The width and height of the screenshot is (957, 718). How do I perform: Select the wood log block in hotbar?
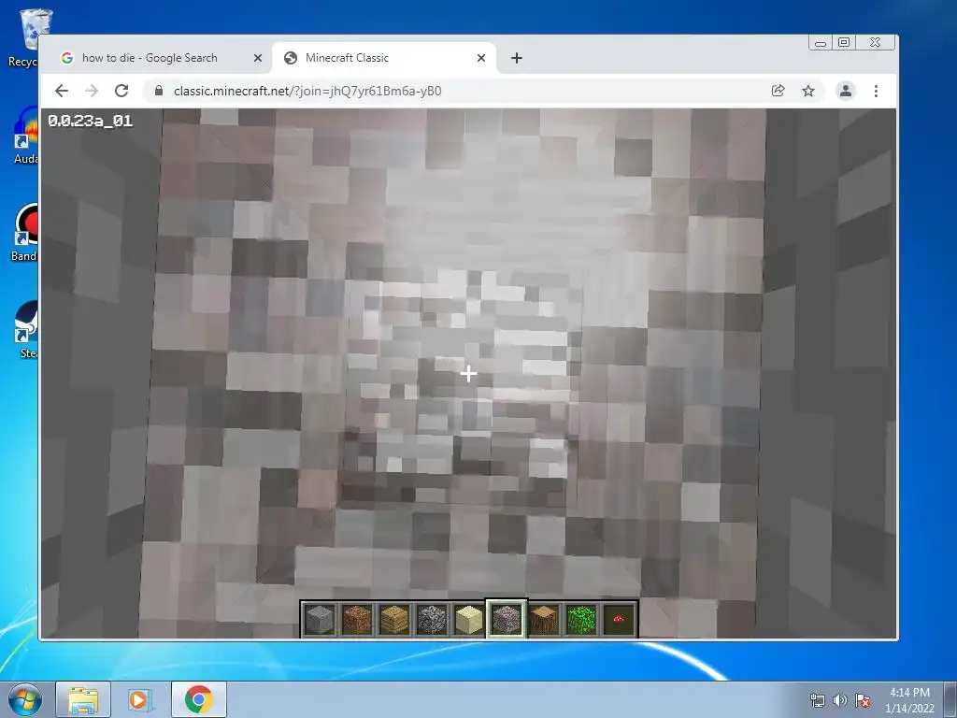tap(544, 619)
